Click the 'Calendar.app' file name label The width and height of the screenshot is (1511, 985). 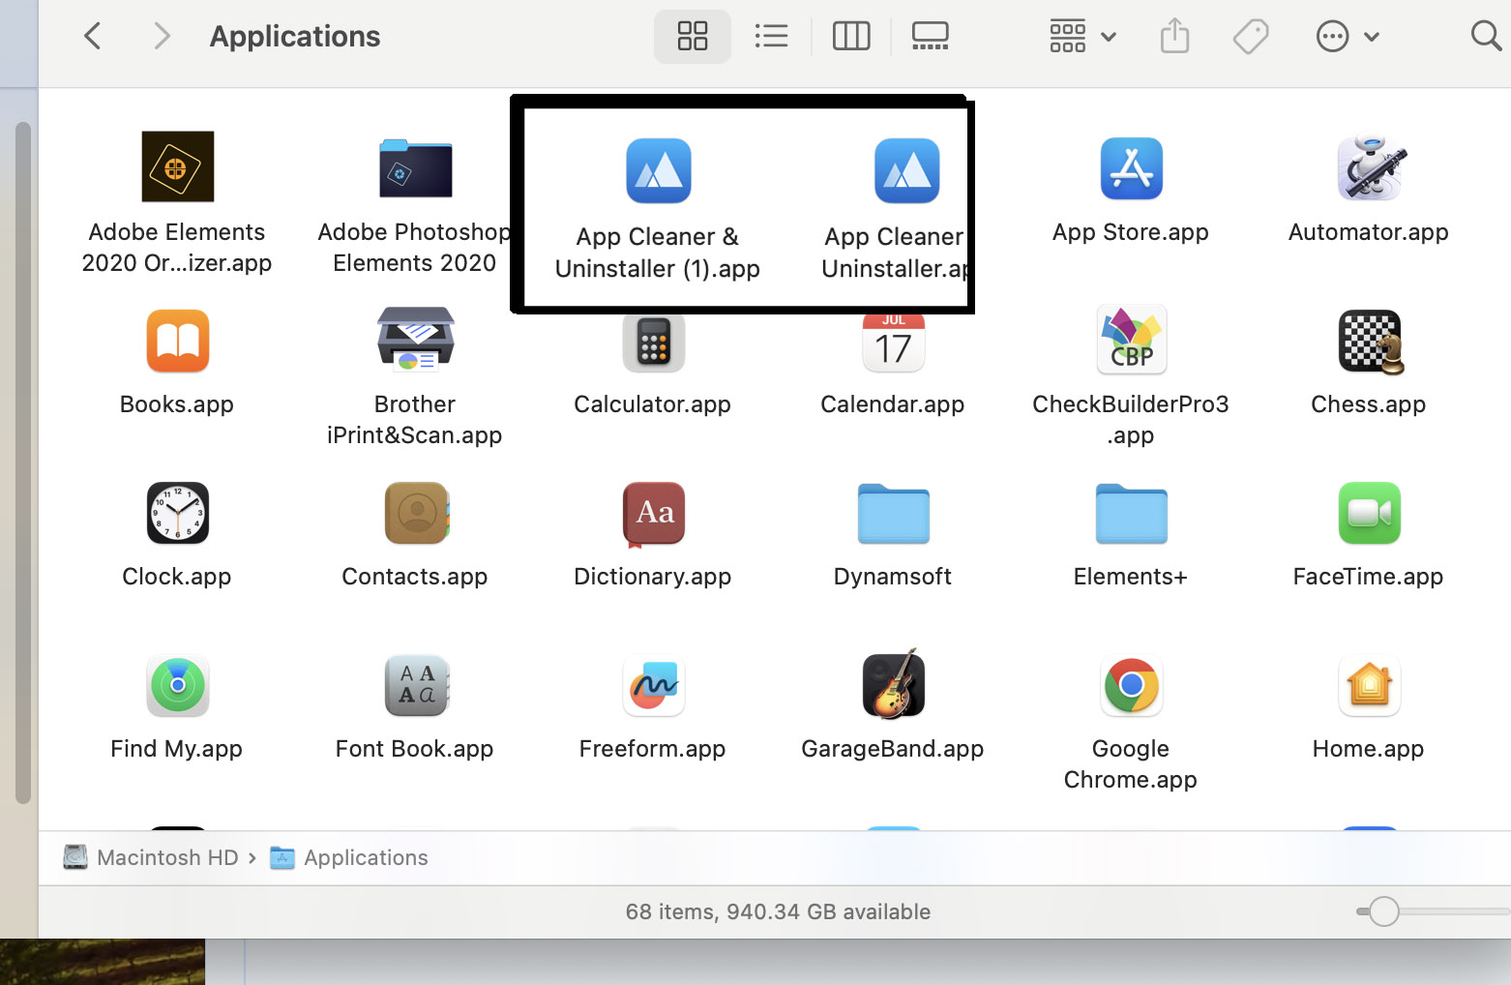coord(892,404)
